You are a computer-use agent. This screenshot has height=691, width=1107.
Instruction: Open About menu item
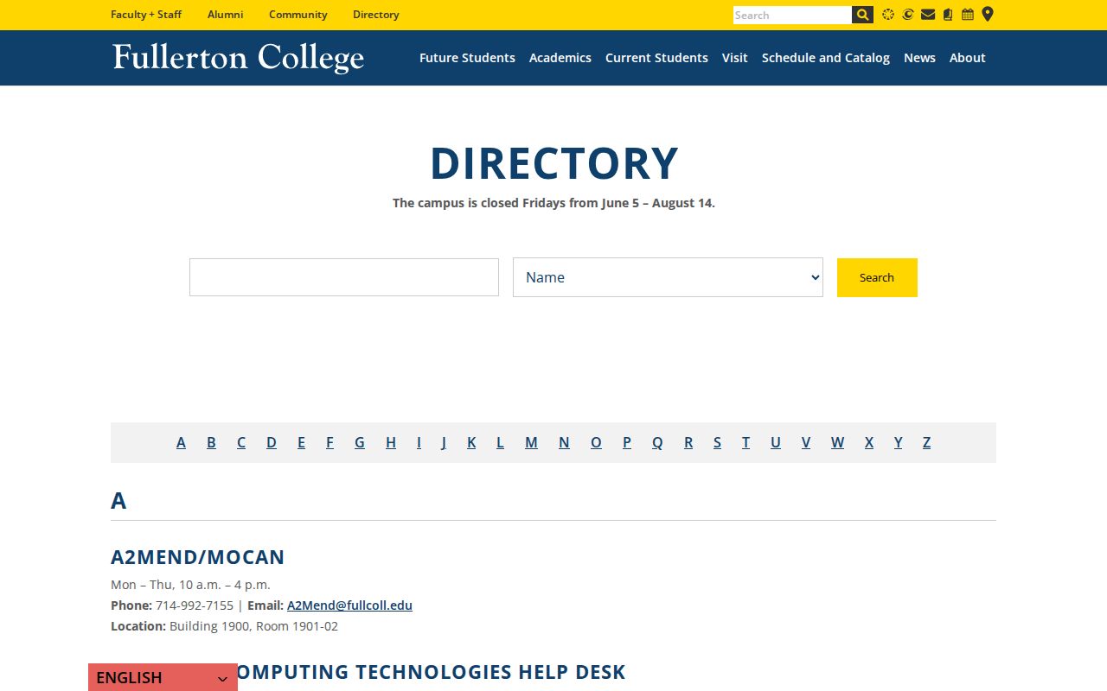pyautogui.click(x=968, y=58)
